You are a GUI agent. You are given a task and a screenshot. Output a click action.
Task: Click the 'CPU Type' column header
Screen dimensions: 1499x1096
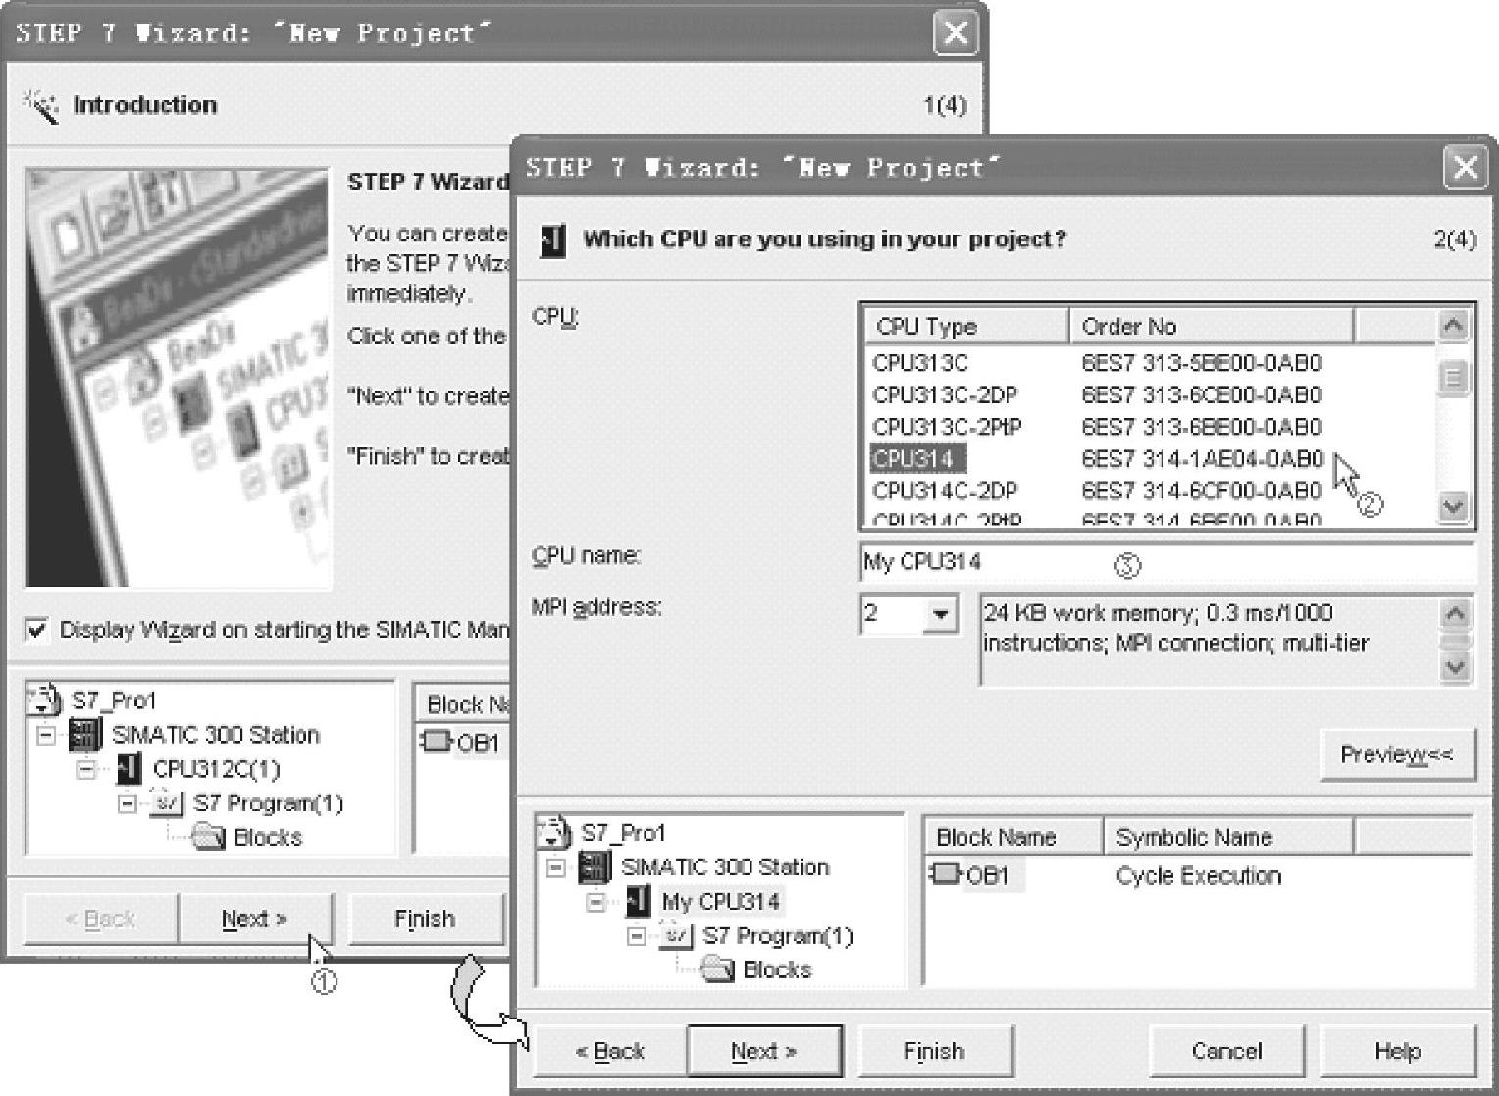(x=966, y=326)
